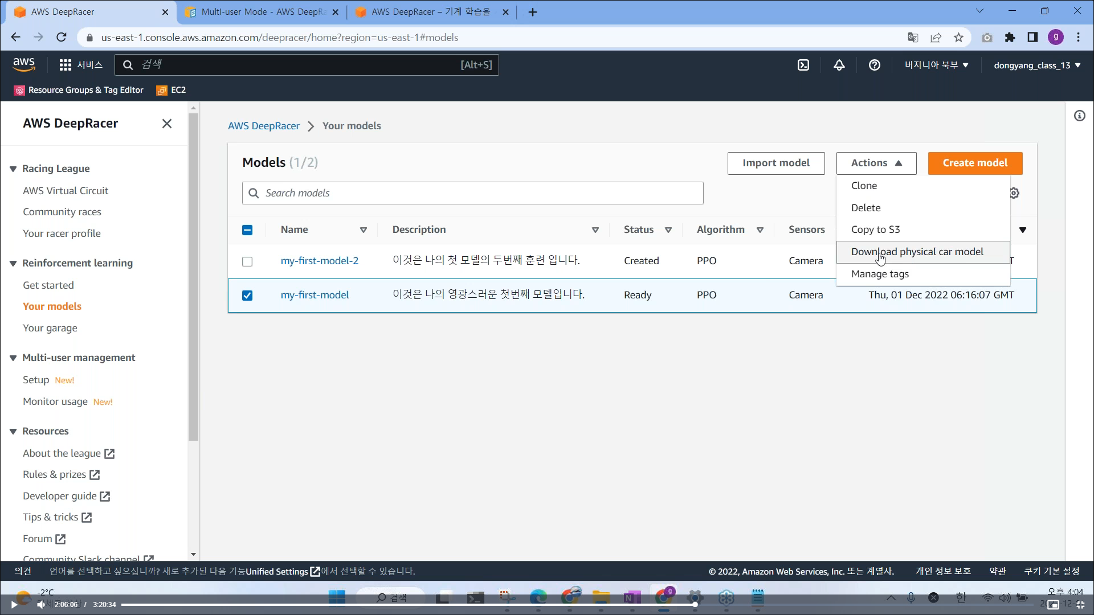The image size is (1094, 615).
Task: Choose Download physical car model
Action: pyautogui.click(x=917, y=252)
